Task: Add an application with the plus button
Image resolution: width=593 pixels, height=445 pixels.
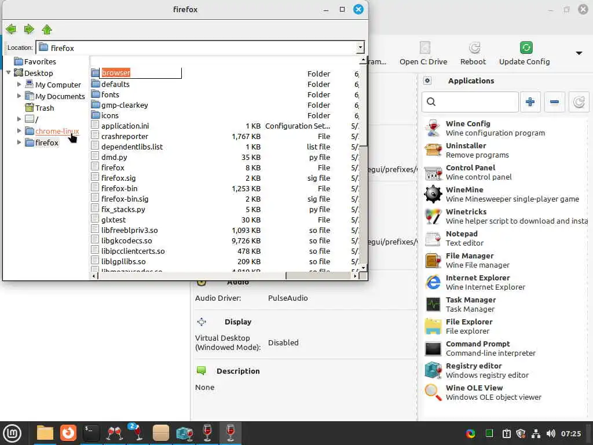Action: click(x=530, y=102)
